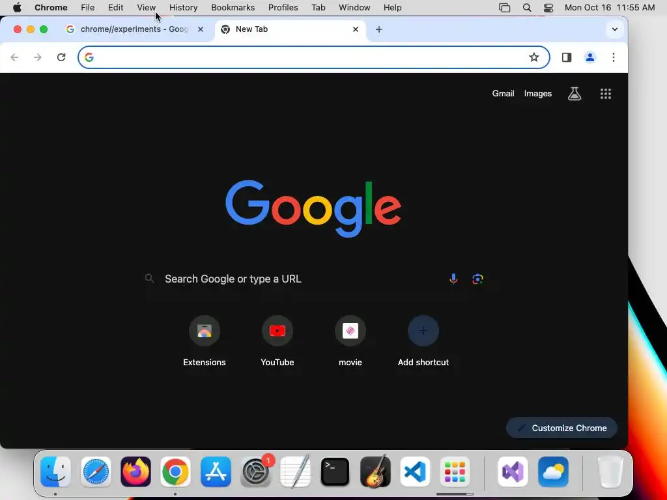
Task: Launch GarageBand from the Dock
Action: (375, 472)
